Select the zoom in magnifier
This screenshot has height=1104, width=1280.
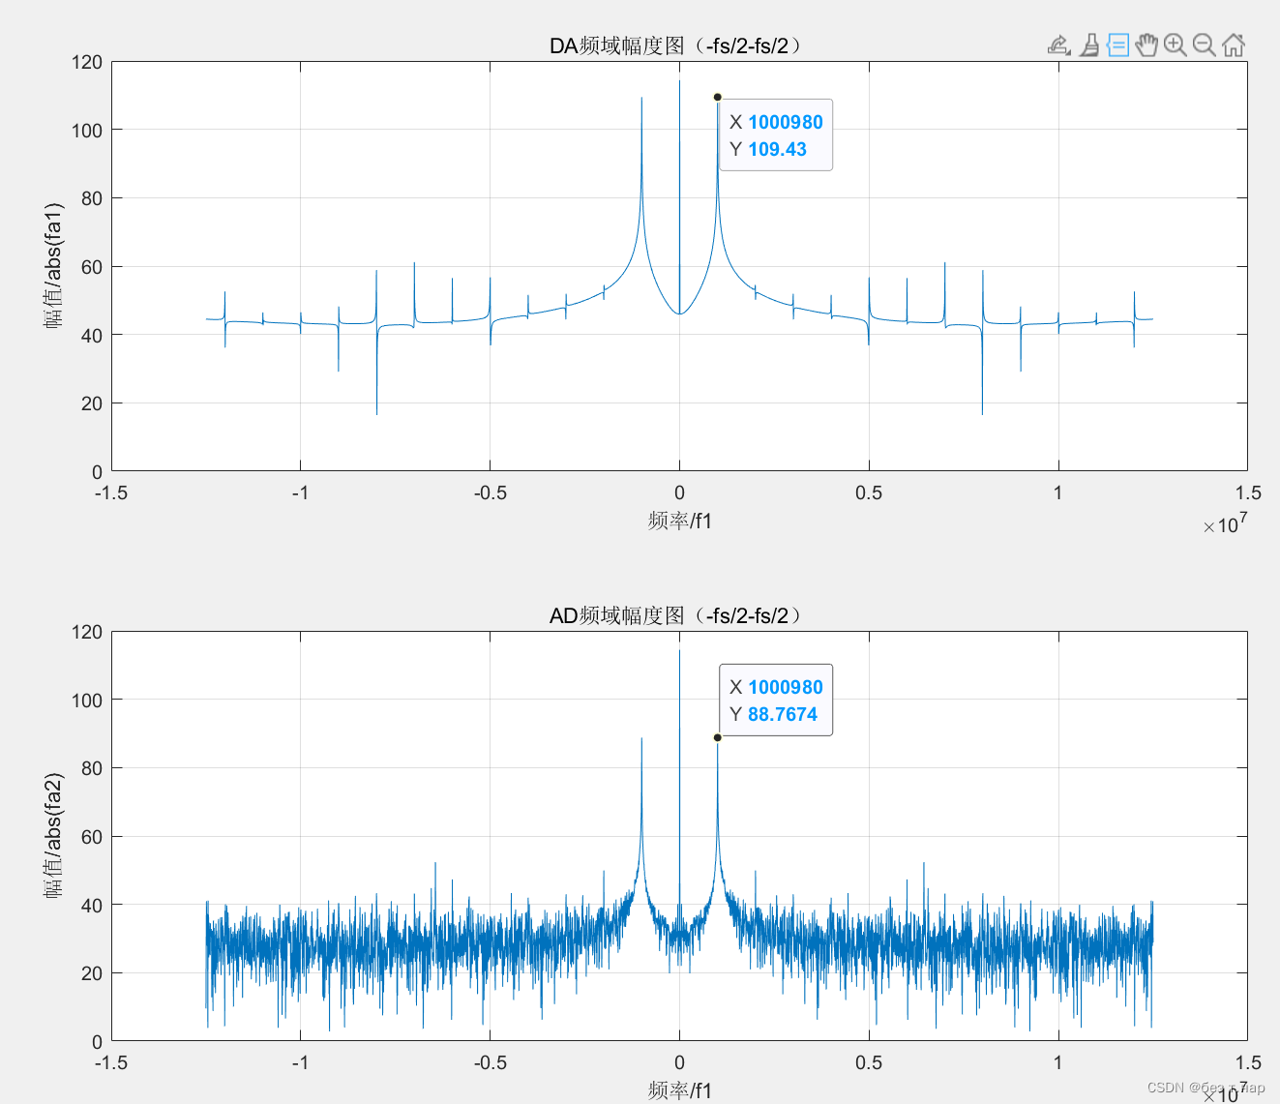1176,45
